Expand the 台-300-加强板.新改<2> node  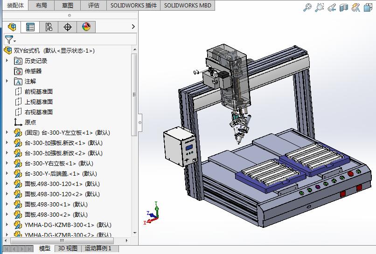coord(7,153)
